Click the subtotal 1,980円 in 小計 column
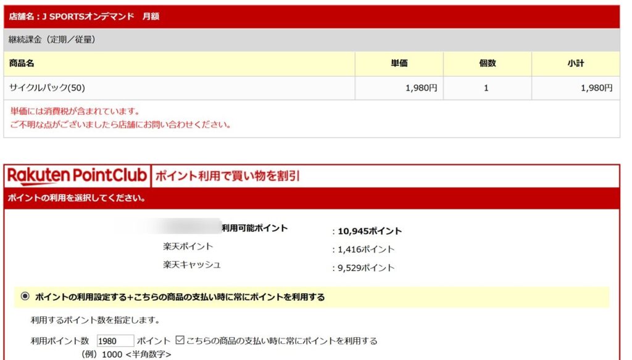This screenshot has width=632, height=360. coord(597,88)
